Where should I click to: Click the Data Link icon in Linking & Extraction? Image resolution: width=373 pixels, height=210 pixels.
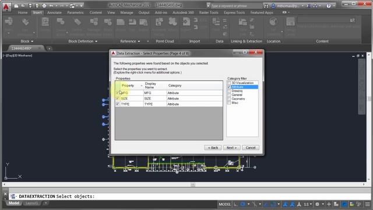[242, 22]
